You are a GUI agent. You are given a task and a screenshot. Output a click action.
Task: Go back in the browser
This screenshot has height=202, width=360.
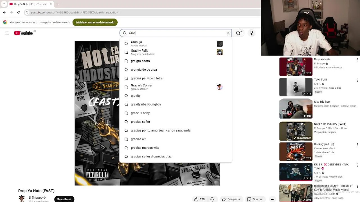[x=4, y=12]
